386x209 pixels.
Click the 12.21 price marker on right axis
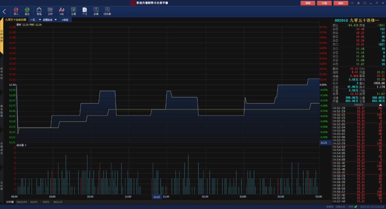click(326, 143)
